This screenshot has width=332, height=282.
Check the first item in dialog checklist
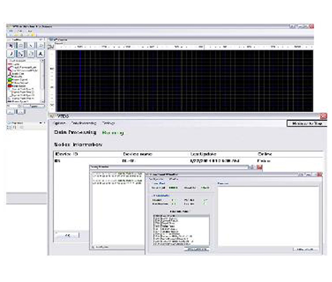coord(155,216)
